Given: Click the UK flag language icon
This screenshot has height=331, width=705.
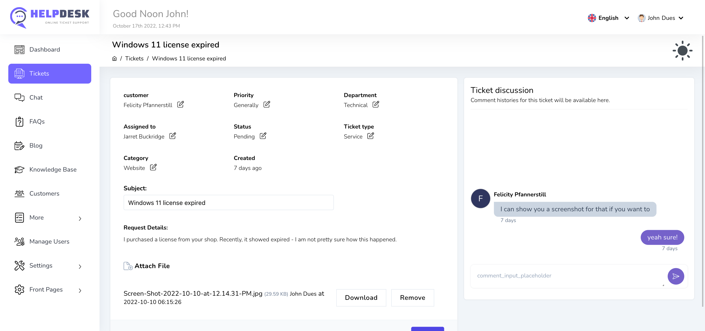Looking at the screenshot, I should (592, 18).
